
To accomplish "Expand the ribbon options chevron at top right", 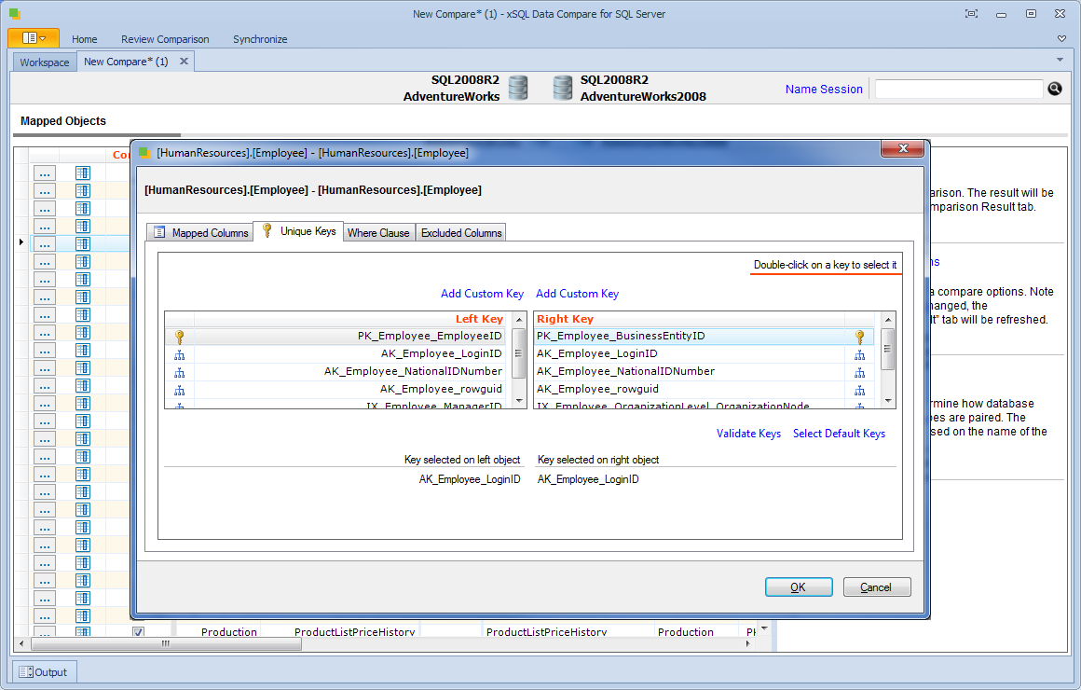I will point(1061,39).
